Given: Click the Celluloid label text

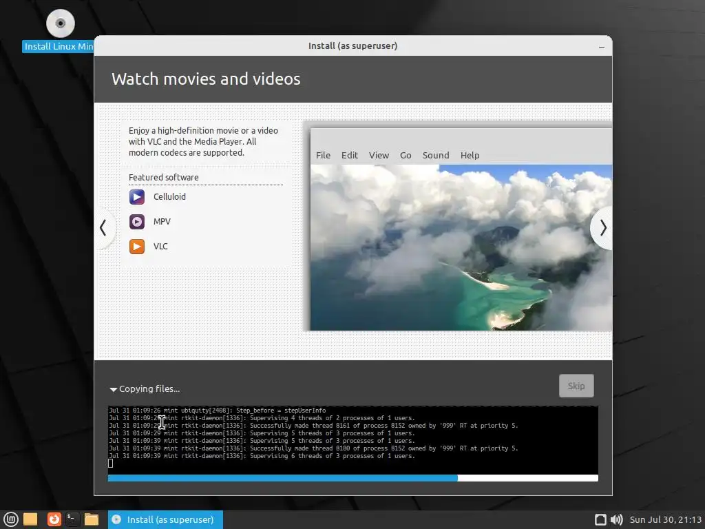Looking at the screenshot, I should point(169,196).
